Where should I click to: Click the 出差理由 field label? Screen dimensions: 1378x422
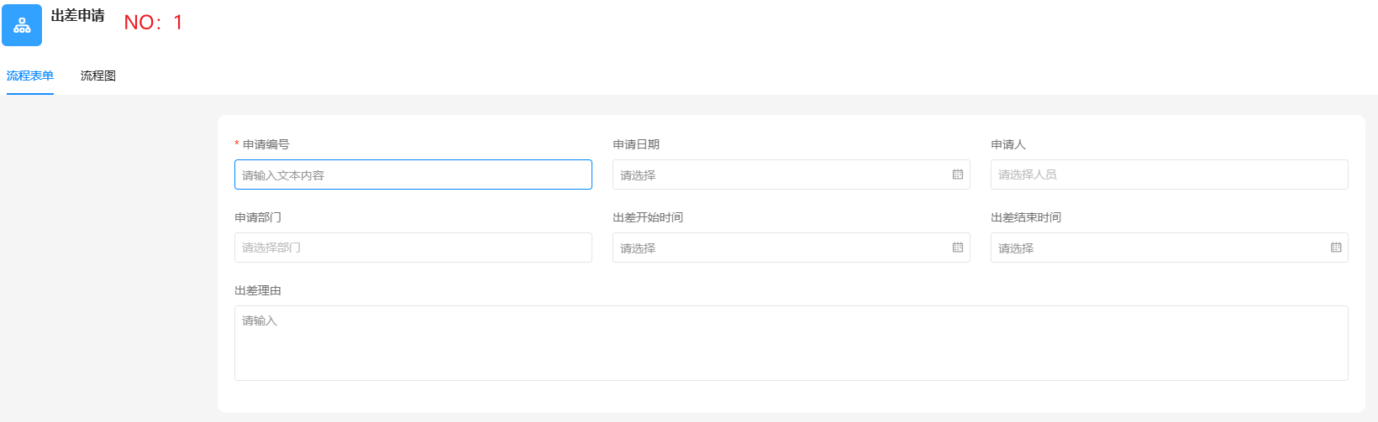coord(258,290)
